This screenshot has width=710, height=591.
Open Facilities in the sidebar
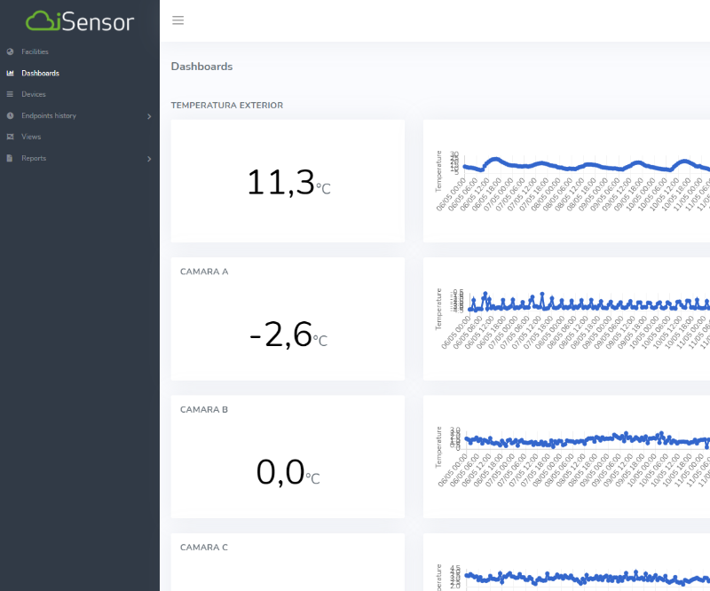coord(35,51)
